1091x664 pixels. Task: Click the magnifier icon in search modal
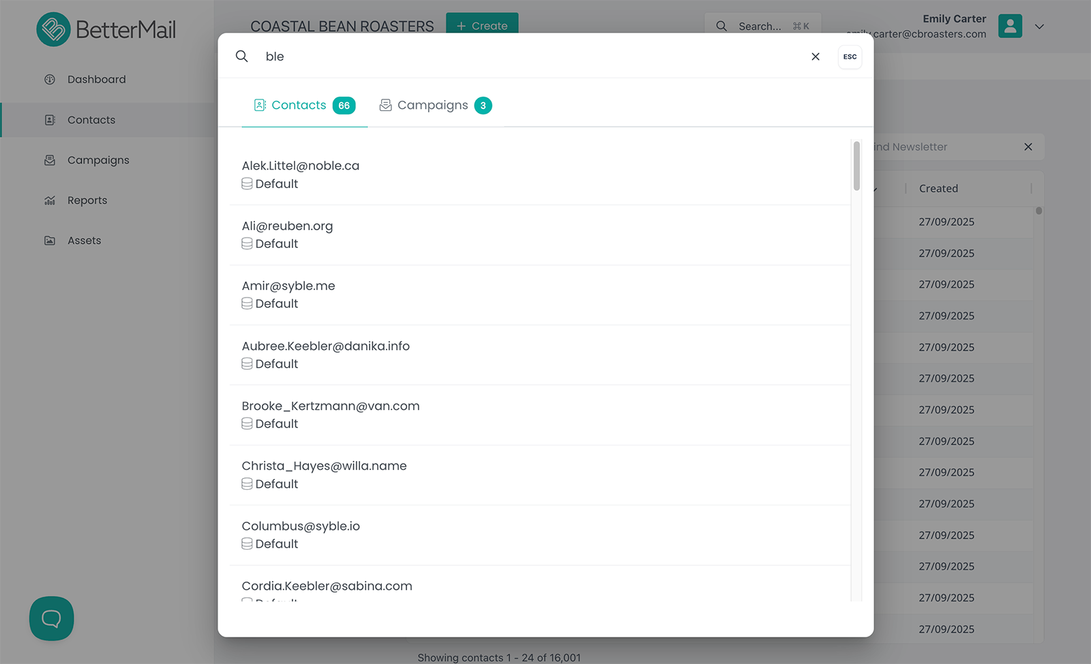click(x=241, y=57)
